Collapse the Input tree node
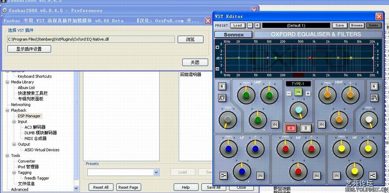This screenshot has width=389, height=193. [x=14, y=121]
